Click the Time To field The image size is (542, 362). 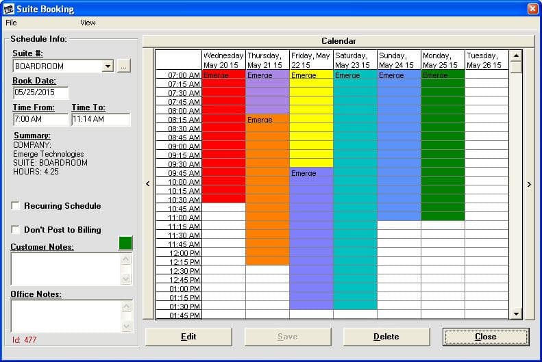pyautogui.click(x=101, y=119)
